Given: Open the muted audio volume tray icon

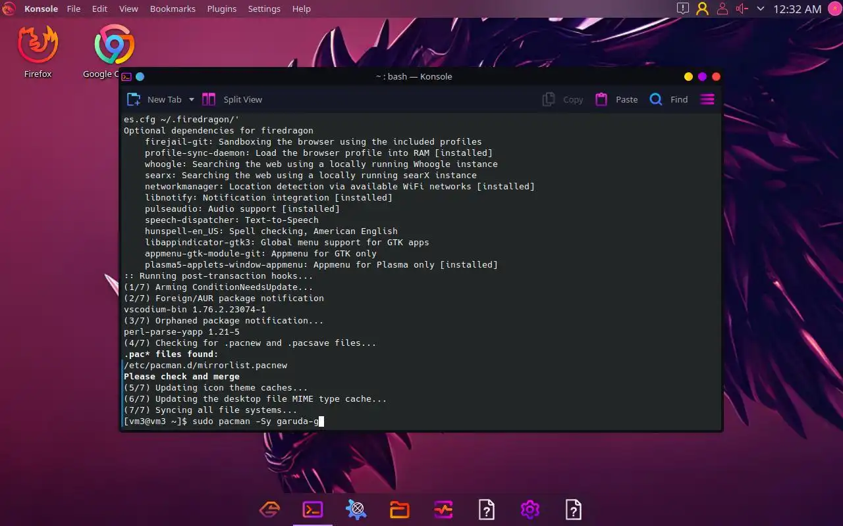Looking at the screenshot, I should click(x=742, y=9).
